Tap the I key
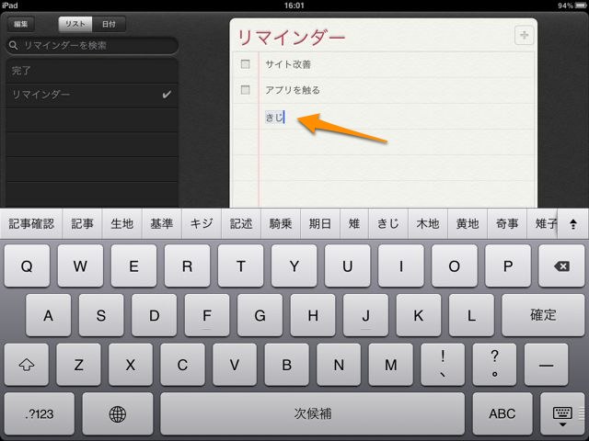This screenshot has height=441, width=589. point(401,266)
